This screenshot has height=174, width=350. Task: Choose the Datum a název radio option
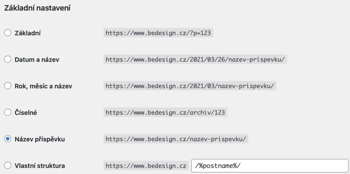[8, 59]
